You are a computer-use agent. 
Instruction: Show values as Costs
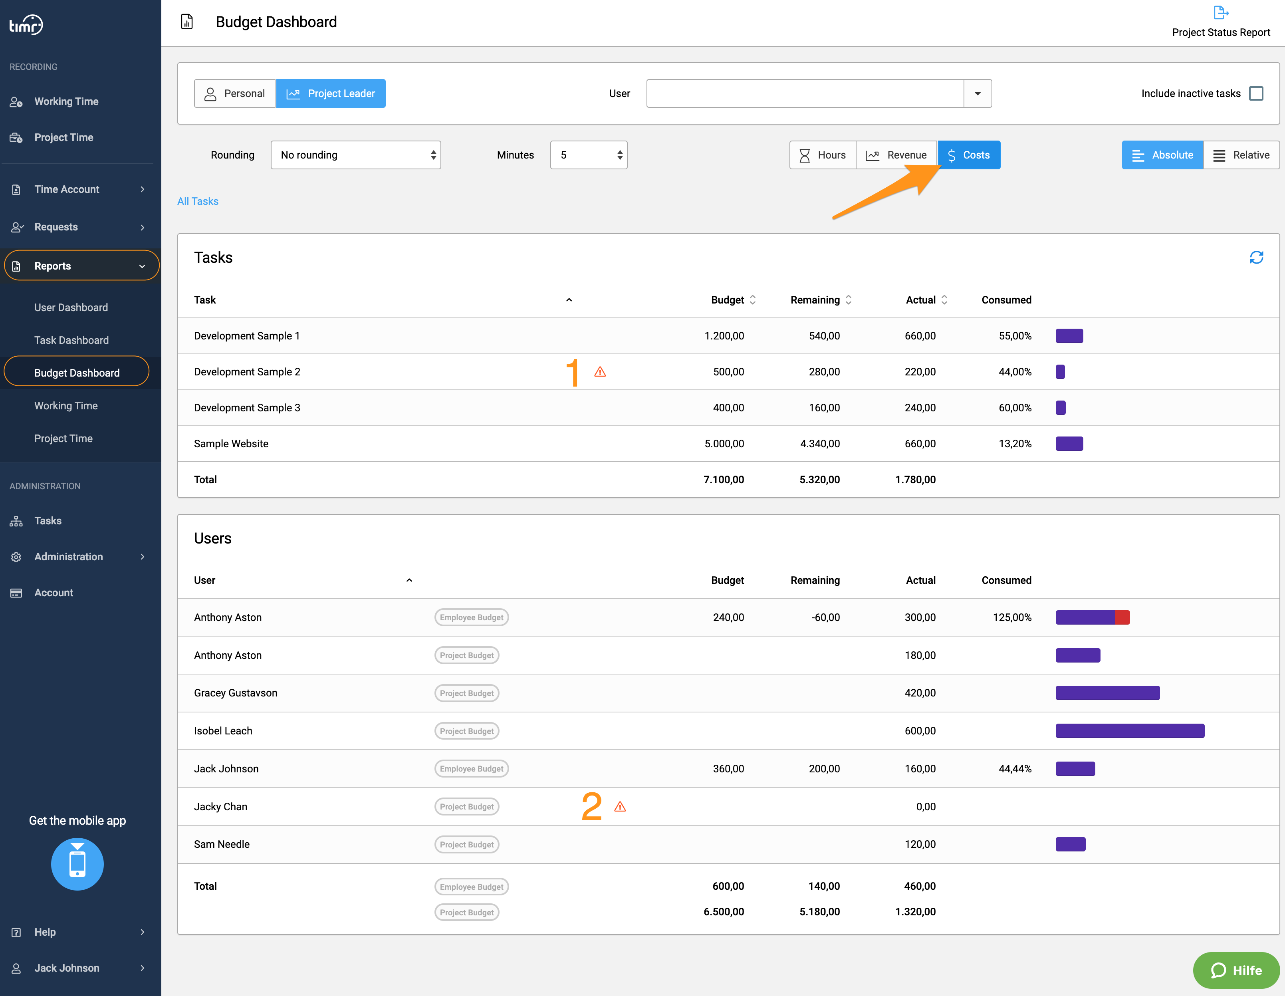pyautogui.click(x=968, y=155)
